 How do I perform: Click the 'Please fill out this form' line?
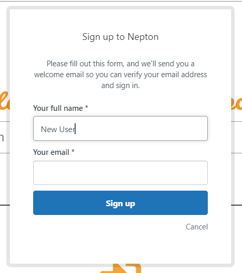click(120, 64)
